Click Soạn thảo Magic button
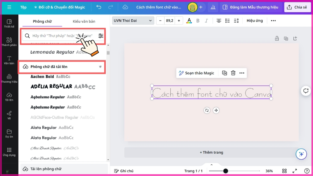313x176 pixels. coord(197,73)
